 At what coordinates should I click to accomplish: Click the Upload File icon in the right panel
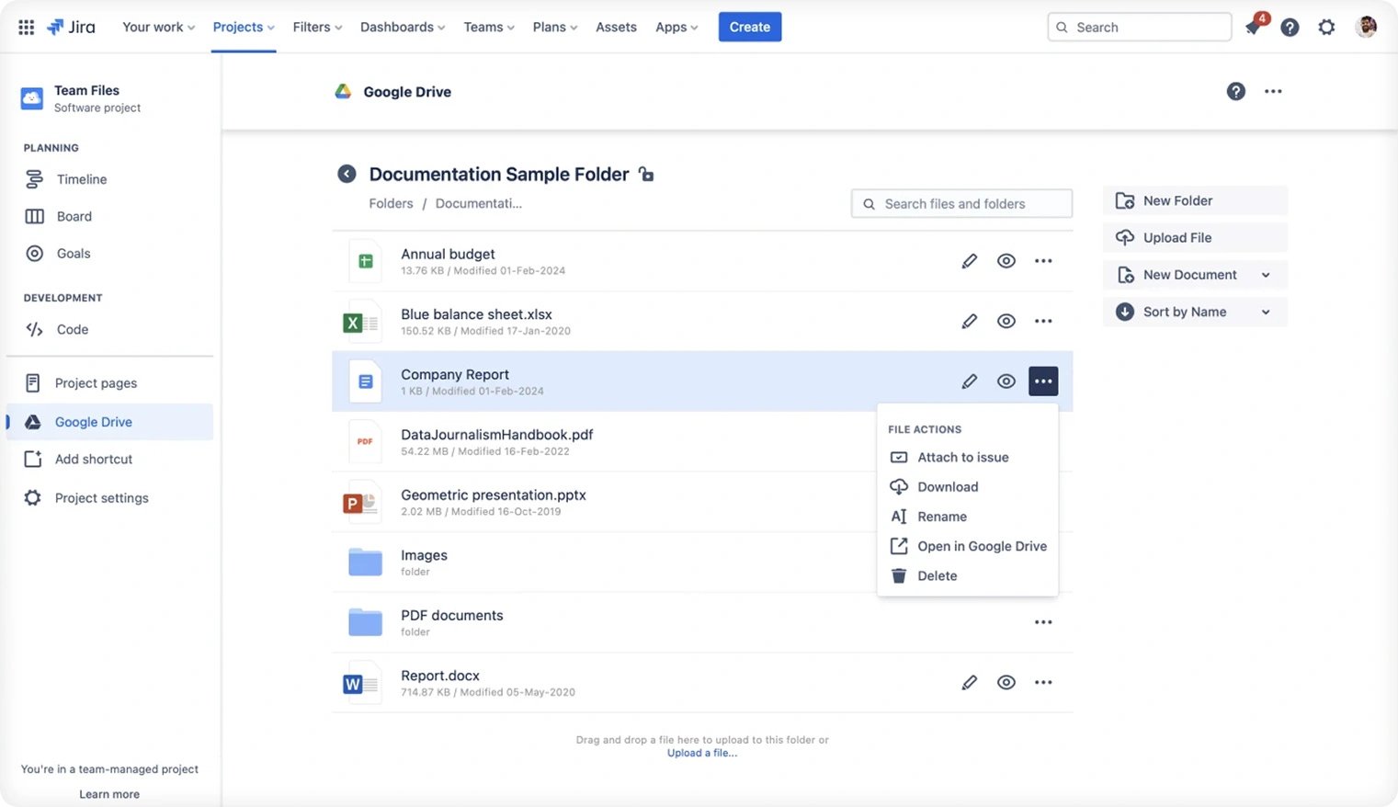(x=1124, y=237)
